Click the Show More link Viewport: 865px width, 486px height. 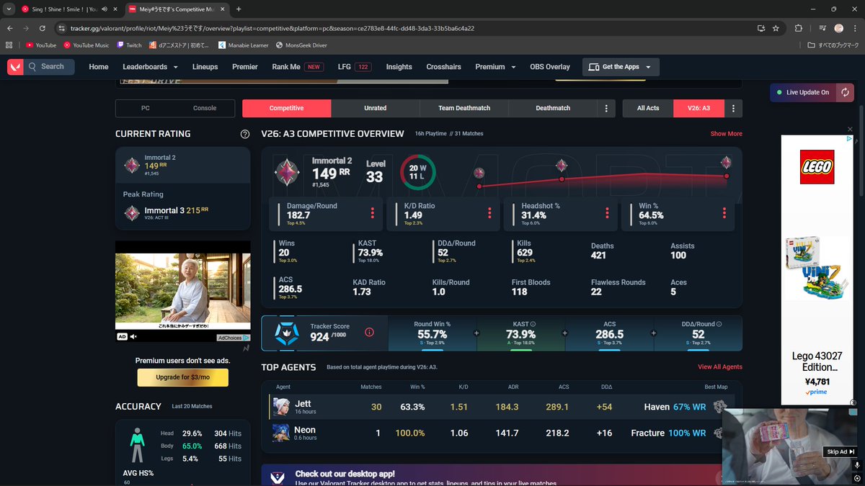[726, 134]
